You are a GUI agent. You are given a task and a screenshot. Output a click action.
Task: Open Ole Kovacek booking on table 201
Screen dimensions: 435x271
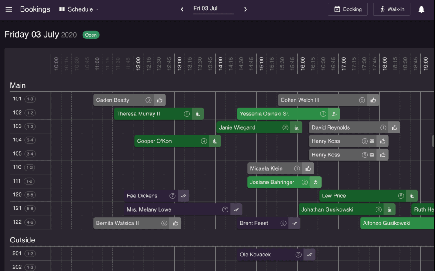(x=276, y=255)
